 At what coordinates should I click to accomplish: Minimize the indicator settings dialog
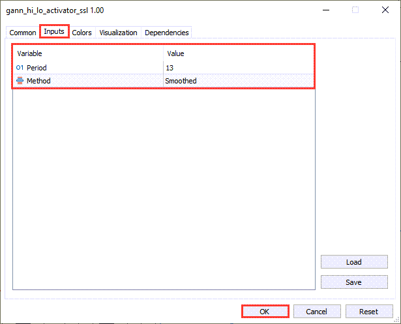pos(326,10)
